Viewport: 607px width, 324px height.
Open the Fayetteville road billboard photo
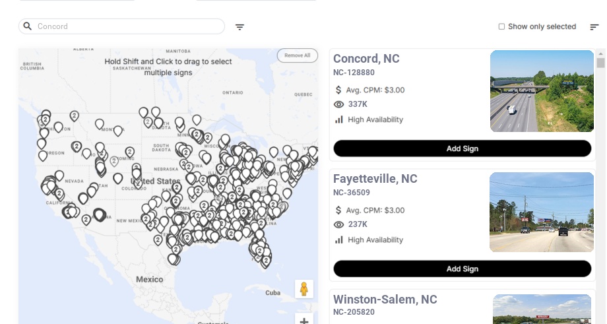[x=540, y=212]
